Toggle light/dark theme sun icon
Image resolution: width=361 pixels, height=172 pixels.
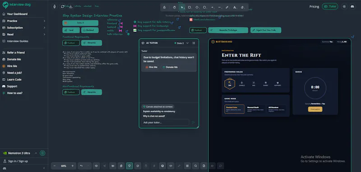click(344, 6)
